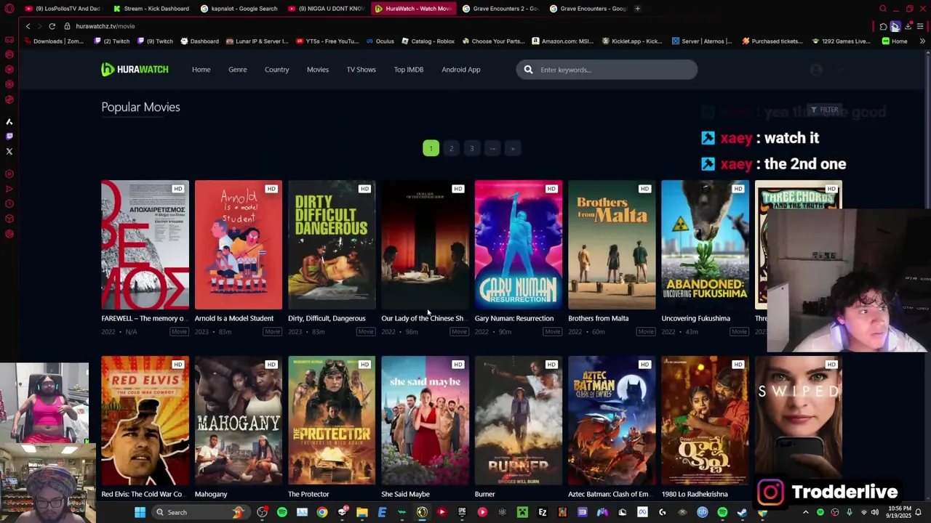Show hidden system tray icons chevron
The image size is (931, 523).
tap(805, 512)
